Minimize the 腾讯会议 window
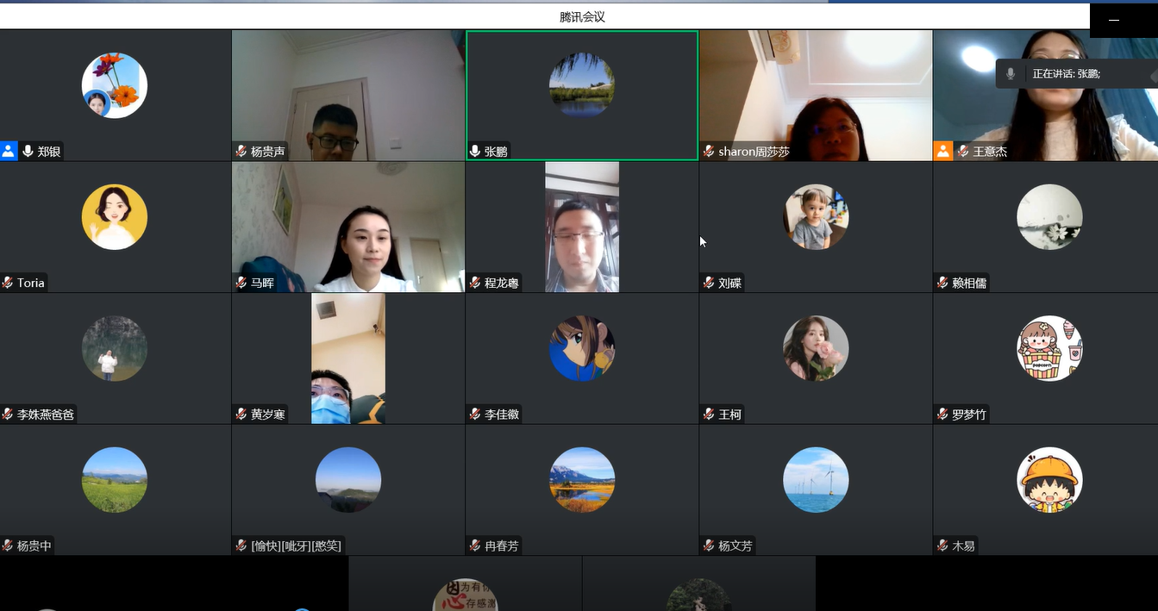This screenshot has height=611, width=1158. click(1114, 19)
